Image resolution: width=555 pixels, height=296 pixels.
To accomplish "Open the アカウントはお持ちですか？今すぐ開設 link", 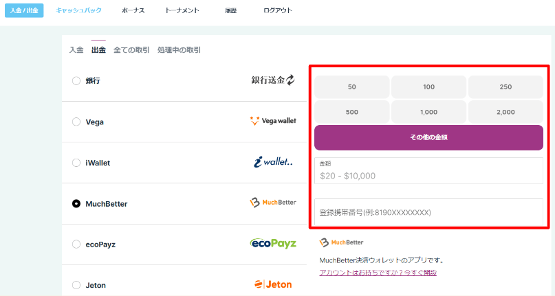I will [x=378, y=273].
